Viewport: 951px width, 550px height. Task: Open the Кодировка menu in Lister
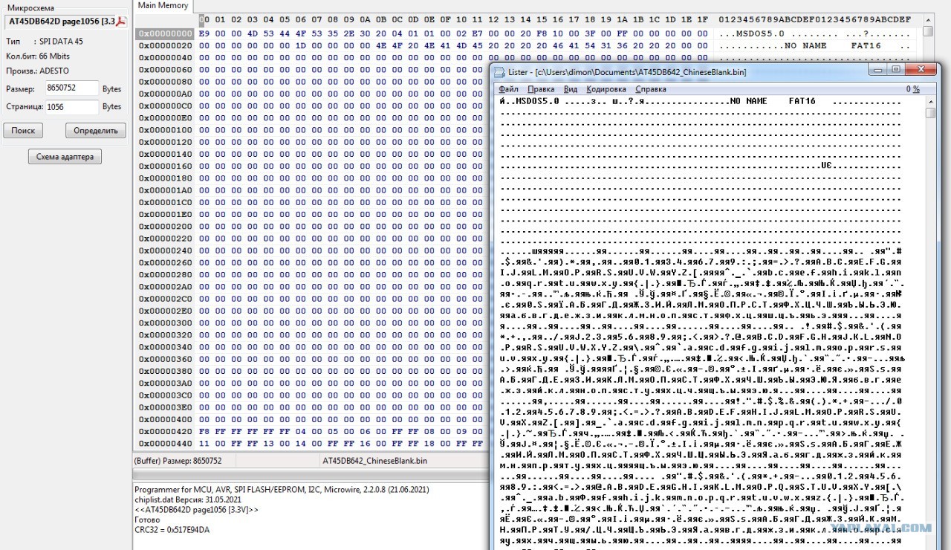pos(606,89)
